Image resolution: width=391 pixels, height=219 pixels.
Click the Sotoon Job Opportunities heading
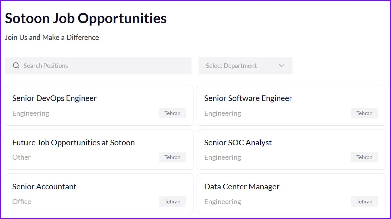tap(86, 18)
